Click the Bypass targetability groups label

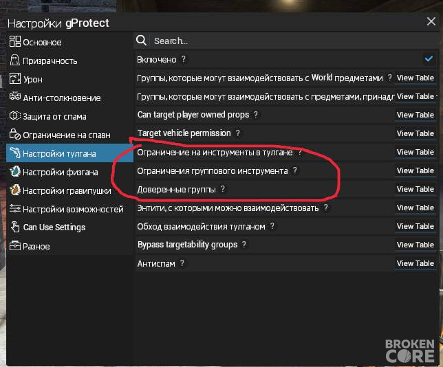click(187, 245)
